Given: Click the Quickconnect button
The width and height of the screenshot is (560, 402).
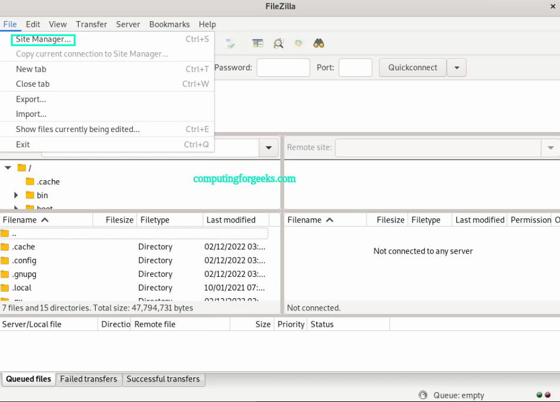Looking at the screenshot, I should click(x=412, y=67).
